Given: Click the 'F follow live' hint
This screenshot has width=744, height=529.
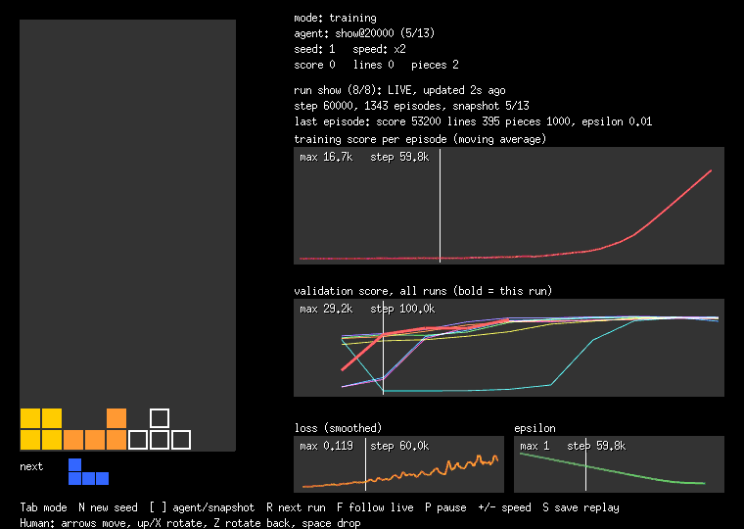Looking at the screenshot, I should [375, 507].
